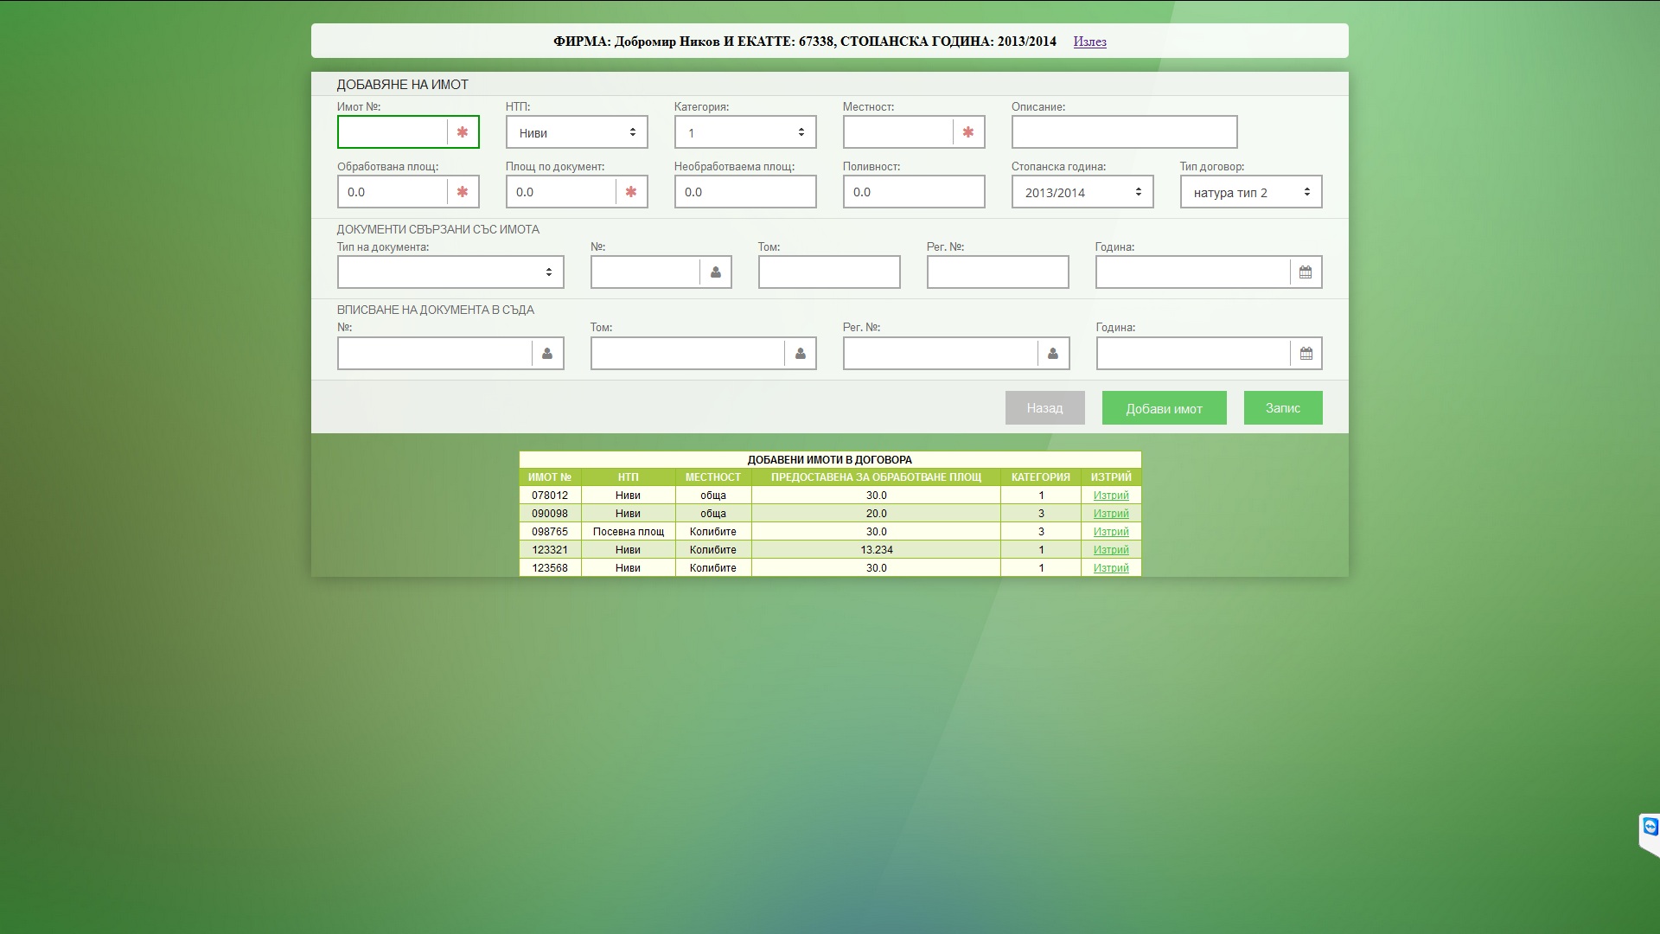1660x934 pixels.
Task: Click table cell 123321
Action: [550, 550]
